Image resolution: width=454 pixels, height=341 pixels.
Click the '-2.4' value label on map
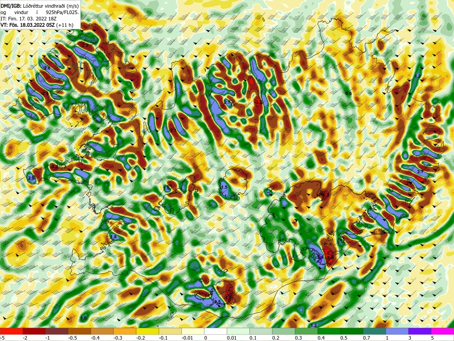[45, 93]
